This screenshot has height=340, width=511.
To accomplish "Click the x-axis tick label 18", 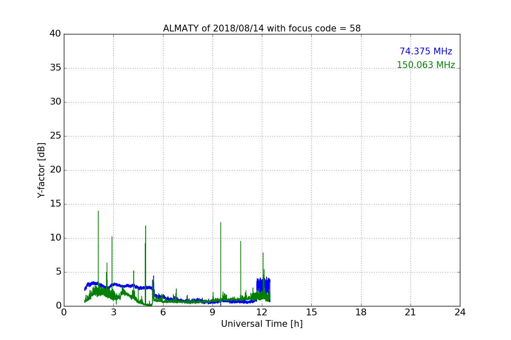I will coord(361,312).
